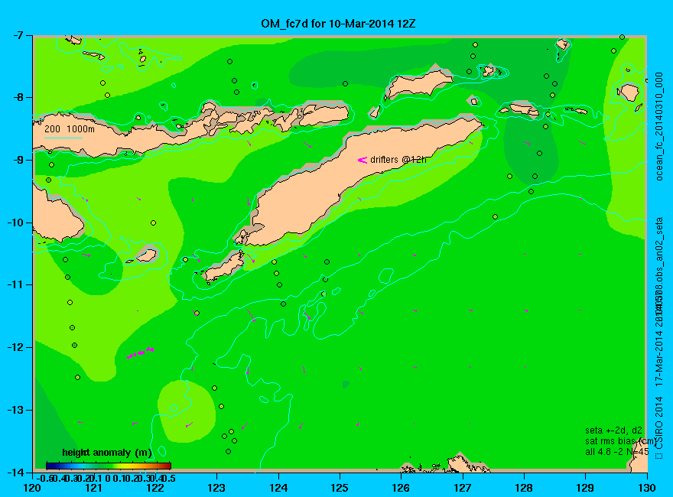Select the height anomaly (m) colorbar title
Screen dimensions: 673x497
tap(107, 453)
